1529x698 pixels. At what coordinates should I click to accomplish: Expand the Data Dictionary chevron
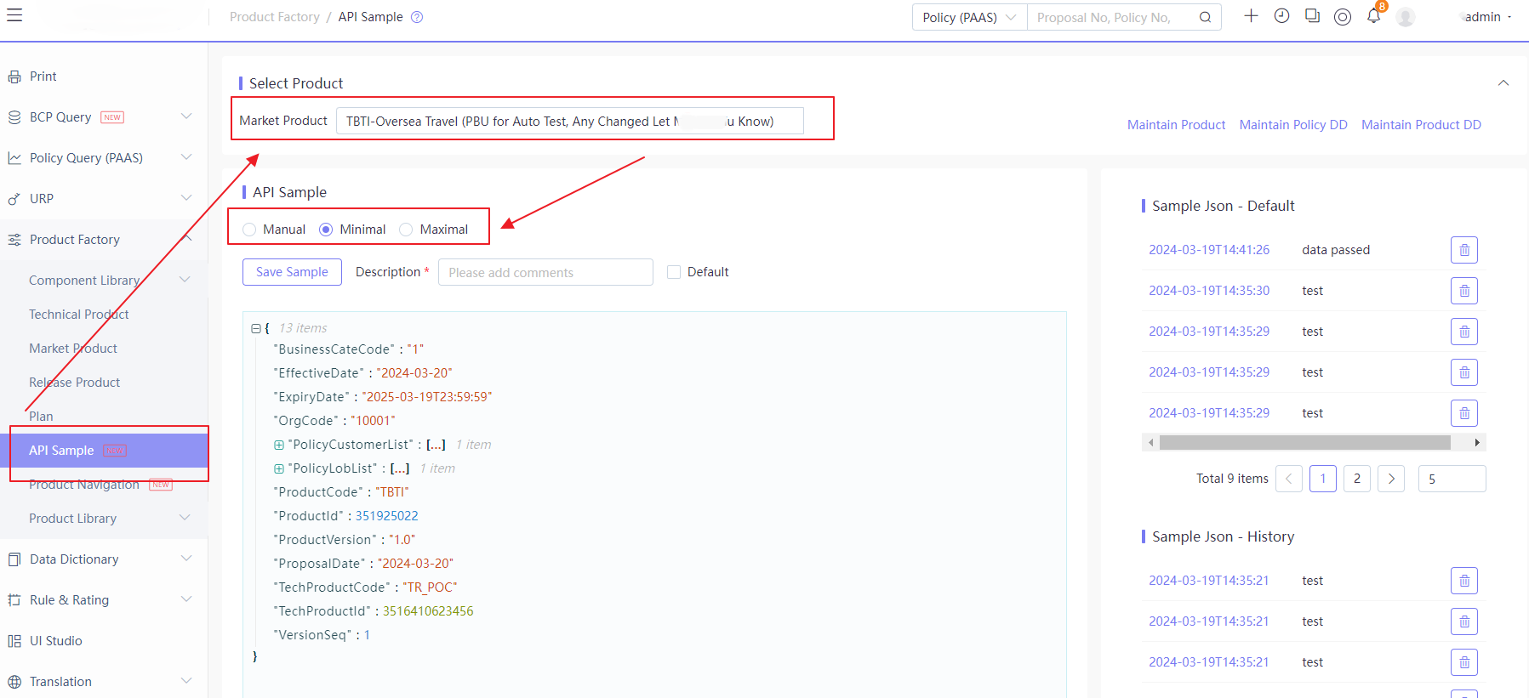click(x=186, y=559)
